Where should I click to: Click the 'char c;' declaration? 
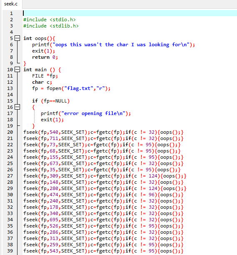[x=42, y=82]
